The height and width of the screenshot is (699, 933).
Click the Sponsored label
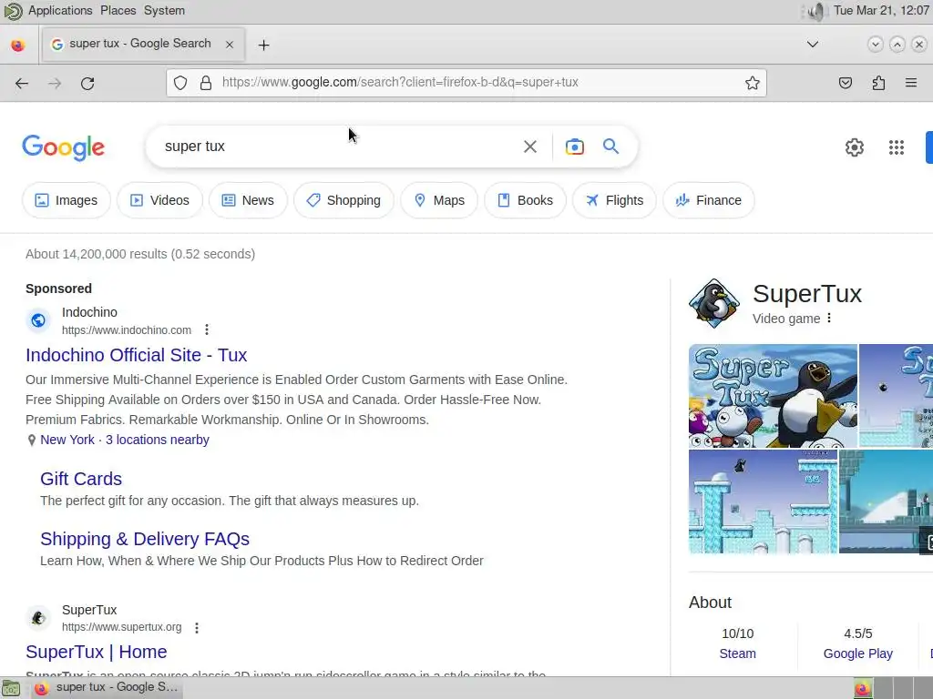click(x=58, y=289)
